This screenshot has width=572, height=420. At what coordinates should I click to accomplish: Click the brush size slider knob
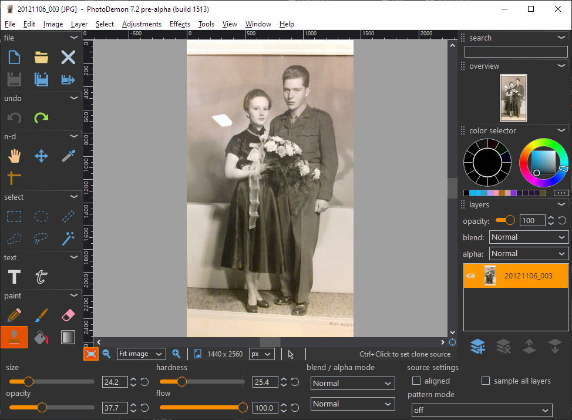click(28, 382)
